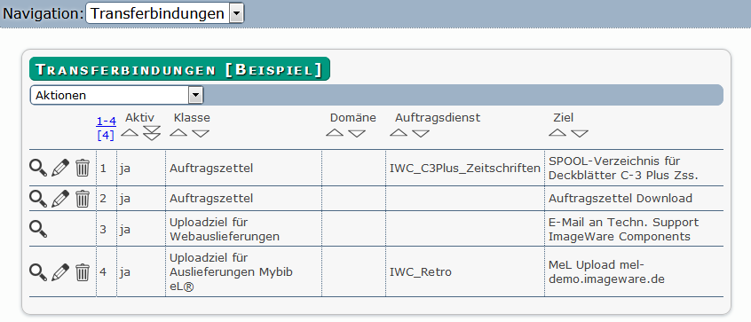Delete row 1 using the trash icon
This screenshot has width=751, height=322.
point(83,169)
